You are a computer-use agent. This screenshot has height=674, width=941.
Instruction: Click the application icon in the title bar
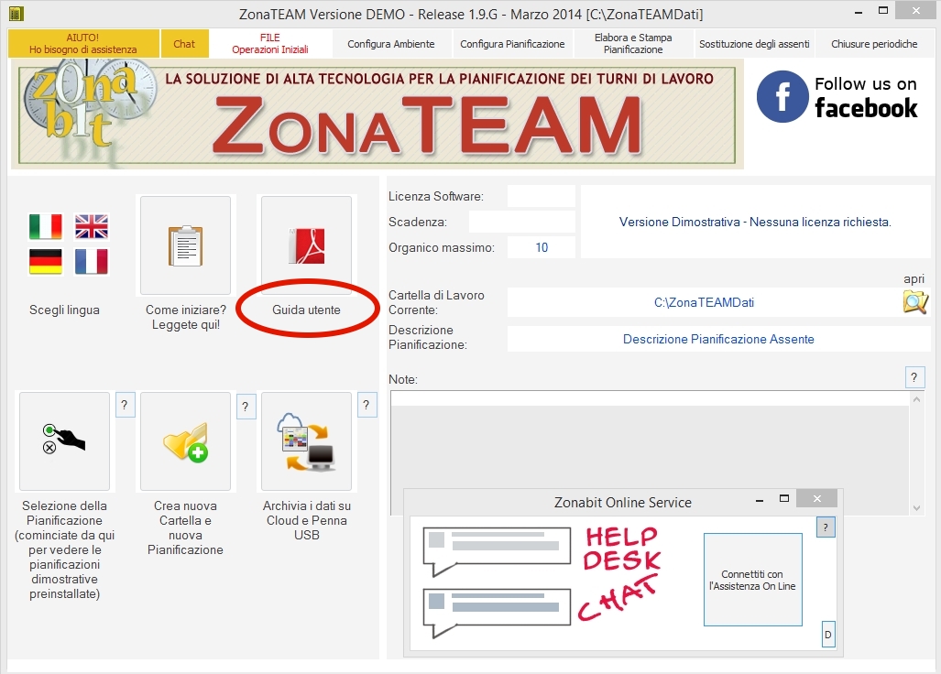tap(16, 13)
